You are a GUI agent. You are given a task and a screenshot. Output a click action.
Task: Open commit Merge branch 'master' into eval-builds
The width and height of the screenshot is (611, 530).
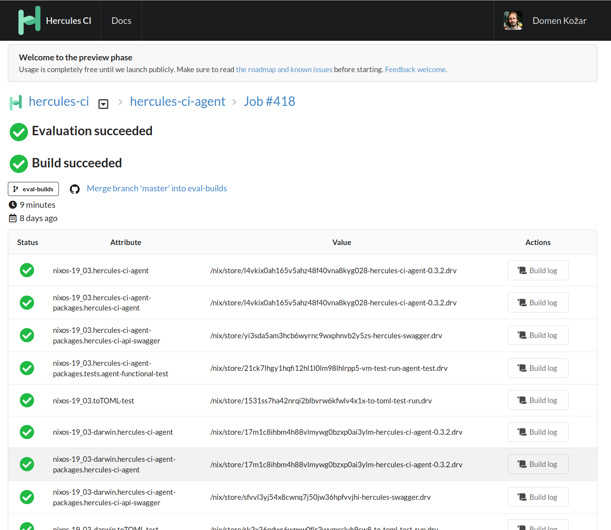click(x=157, y=189)
